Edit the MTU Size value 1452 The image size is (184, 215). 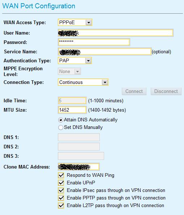pos(72,110)
